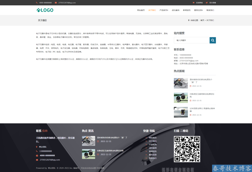Click the Weibo icon 官方微博
This screenshot has height=172, width=252.
(207, 3)
